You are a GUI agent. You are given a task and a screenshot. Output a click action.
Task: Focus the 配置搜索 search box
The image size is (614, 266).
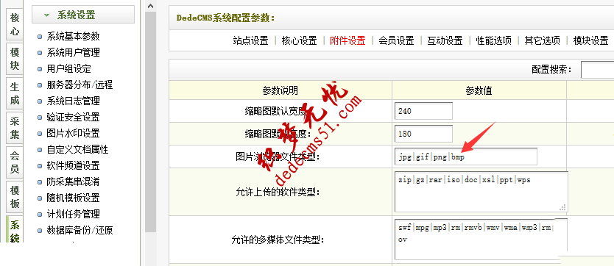[x=598, y=70]
